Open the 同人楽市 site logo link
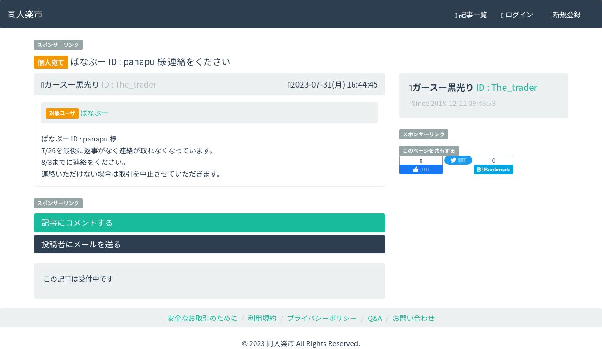The width and height of the screenshot is (602, 349). tap(25, 15)
